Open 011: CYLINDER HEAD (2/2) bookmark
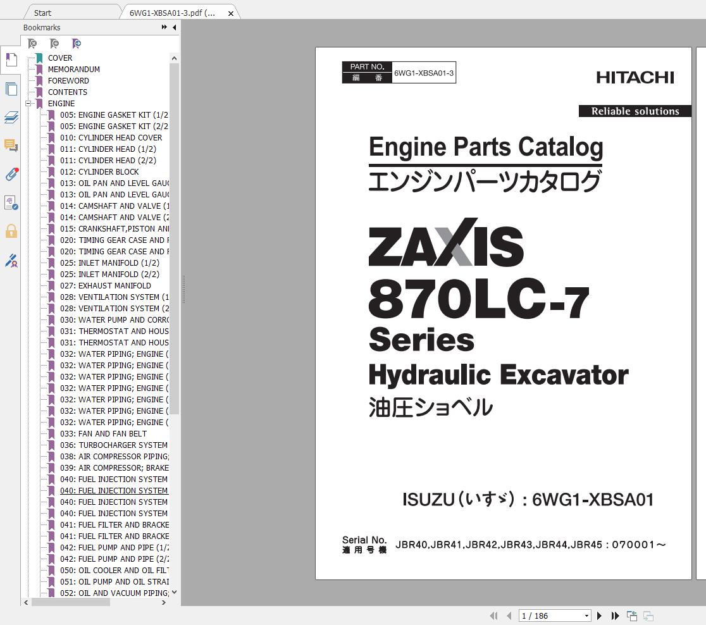Viewport: 706px width, 625px height. tap(108, 160)
